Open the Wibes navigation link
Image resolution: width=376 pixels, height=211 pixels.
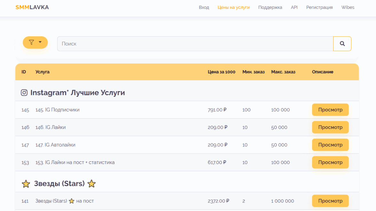point(348,7)
